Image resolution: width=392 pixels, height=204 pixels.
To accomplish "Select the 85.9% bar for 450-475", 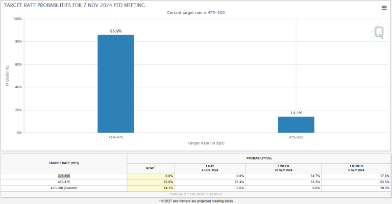I will [x=116, y=84].
